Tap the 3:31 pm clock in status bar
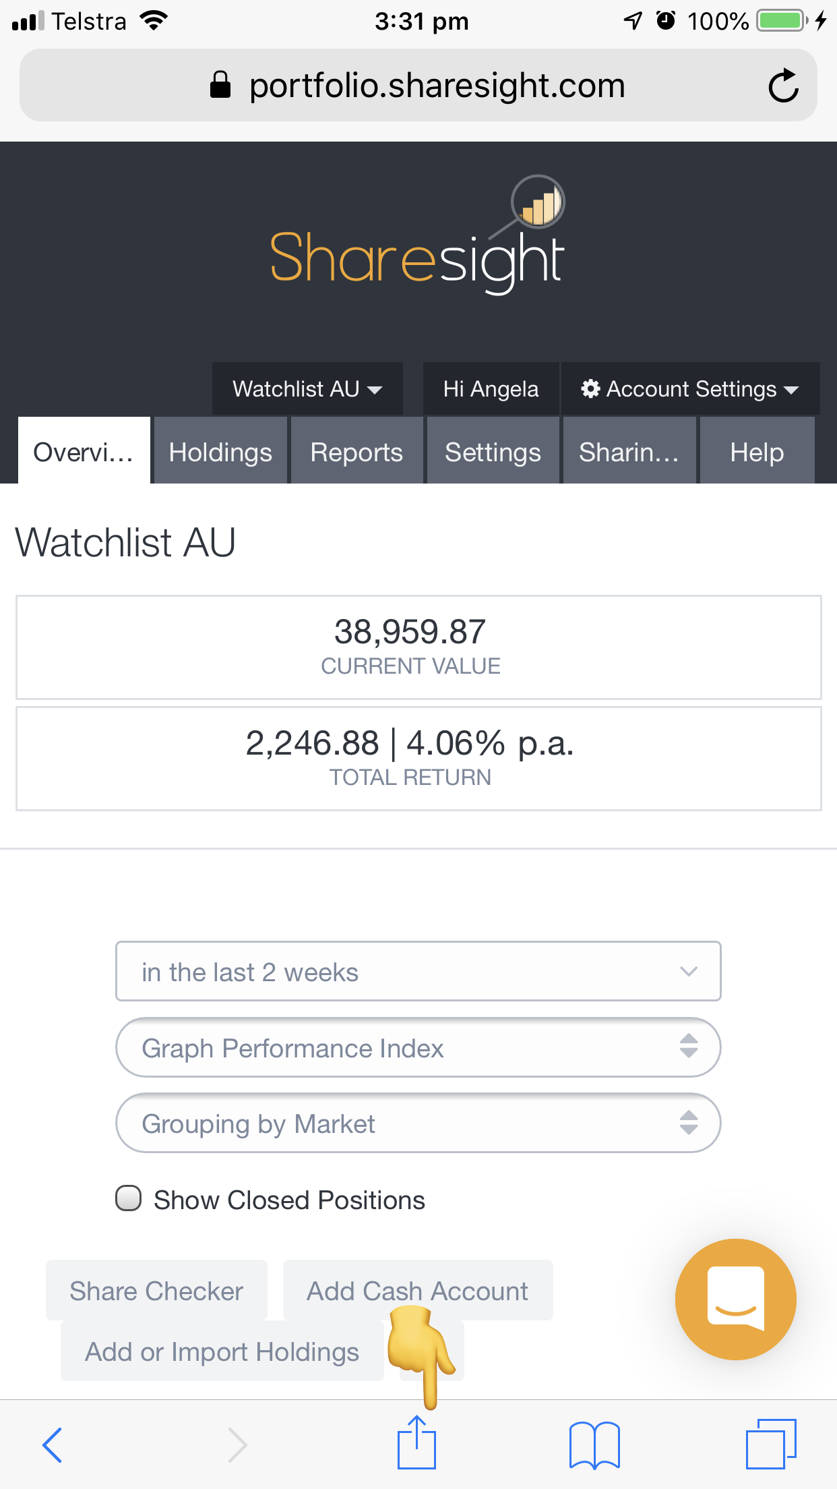This screenshot has width=837, height=1489. (x=422, y=22)
